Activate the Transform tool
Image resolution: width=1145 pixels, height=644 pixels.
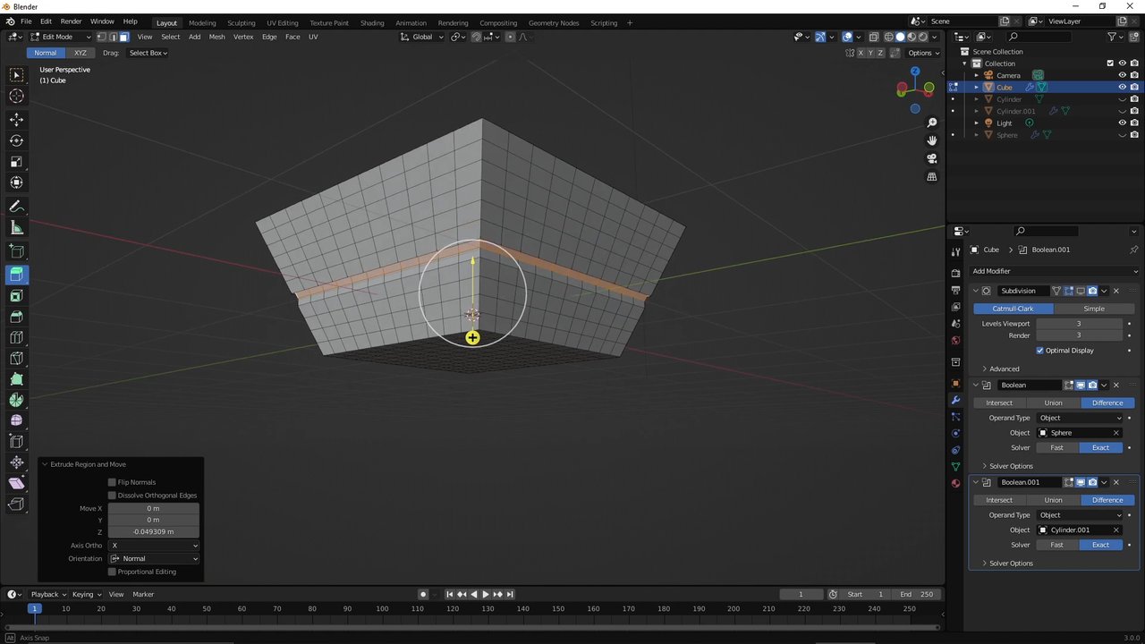tap(16, 182)
